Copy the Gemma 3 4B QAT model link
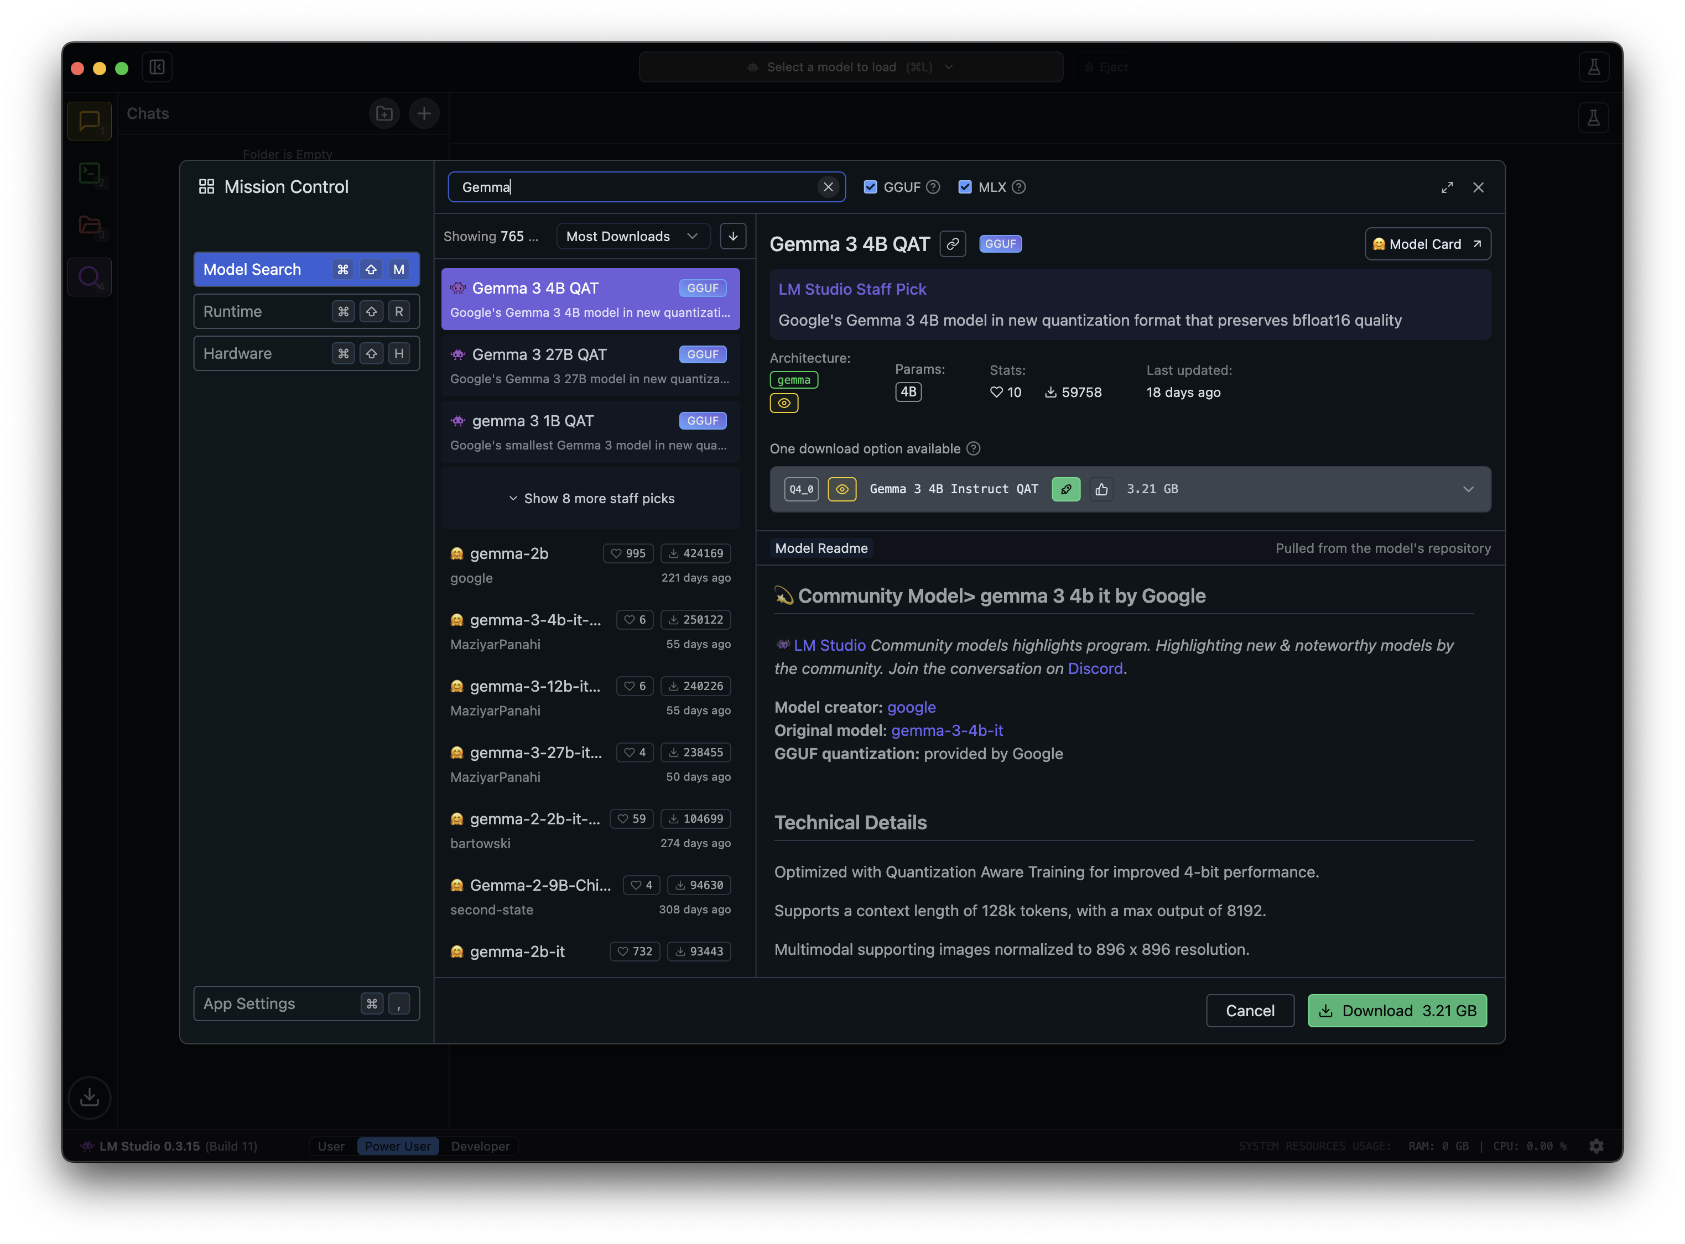Image resolution: width=1685 pixels, height=1244 pixels. point(953,244)
